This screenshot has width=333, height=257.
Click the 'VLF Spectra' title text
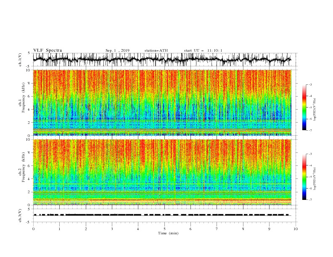pos(48,50)
